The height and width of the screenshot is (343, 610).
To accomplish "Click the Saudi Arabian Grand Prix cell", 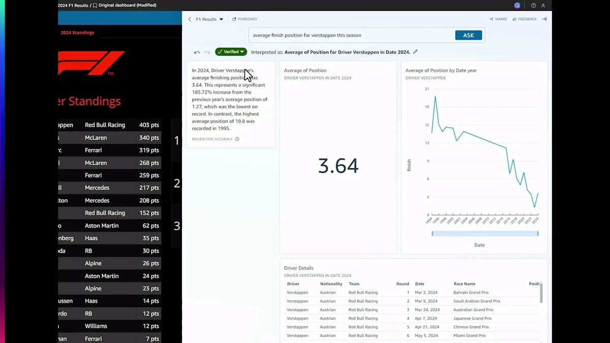I will 477,301.
